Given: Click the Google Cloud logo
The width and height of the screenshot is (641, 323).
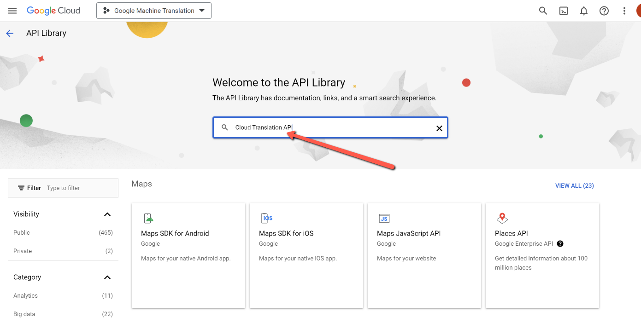Looking at the screenshot, I should (53, 11).
